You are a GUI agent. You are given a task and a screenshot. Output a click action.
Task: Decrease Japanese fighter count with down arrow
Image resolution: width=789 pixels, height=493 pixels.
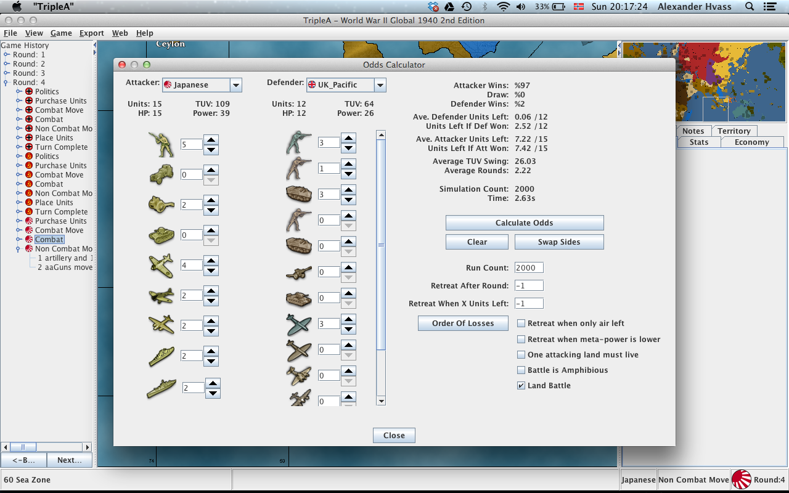[211, 270]
